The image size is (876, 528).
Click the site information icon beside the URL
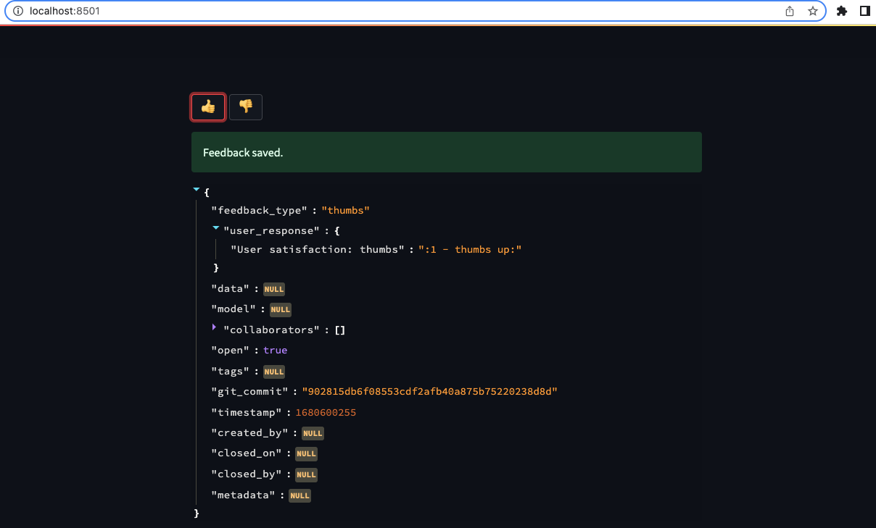click(x=18, y=11)
